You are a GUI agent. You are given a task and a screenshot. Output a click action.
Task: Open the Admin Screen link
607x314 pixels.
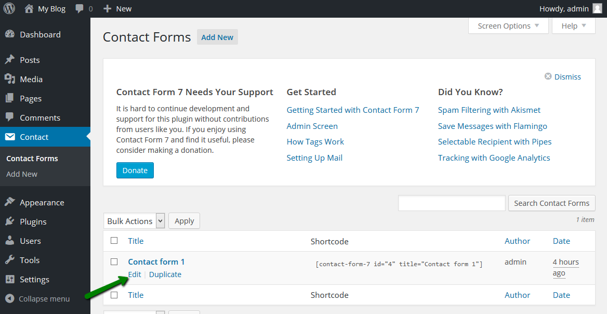pos(312,126)
